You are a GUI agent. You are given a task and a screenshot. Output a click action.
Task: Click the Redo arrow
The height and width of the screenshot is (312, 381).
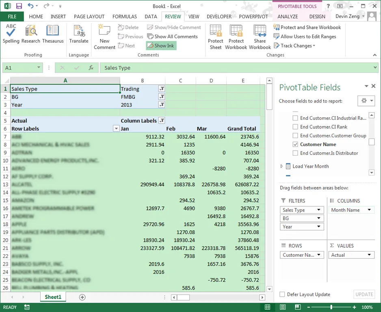(46, 6)
